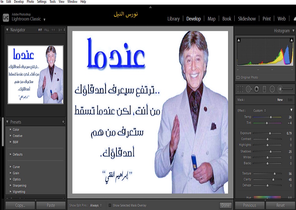Select the Crop Overlay tool
The image size is (296, 210).
pos(240,89)
